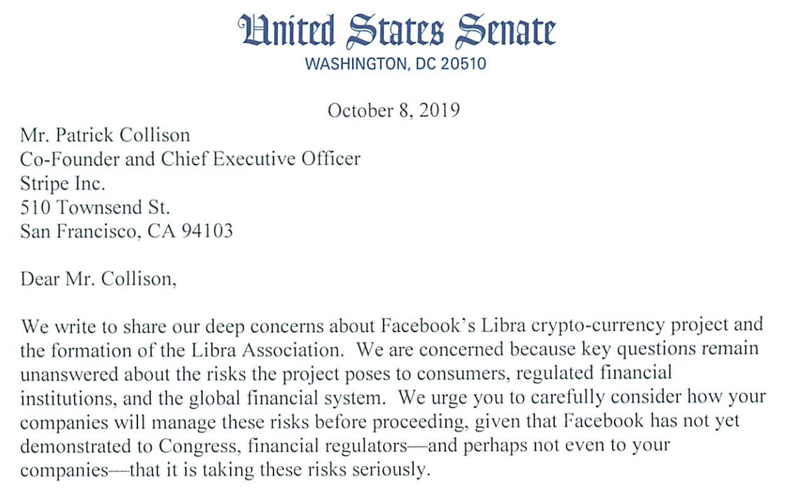Click the Washington, DC 20510 line
This screenshot has height=496, width=796.
tap(396, 65)
